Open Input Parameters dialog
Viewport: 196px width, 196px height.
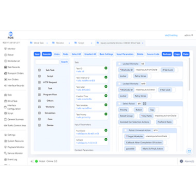(125, 54)
